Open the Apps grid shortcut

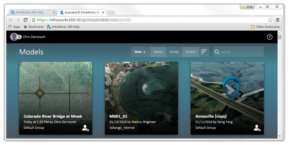pyautogui.click(x=14, y=27)
